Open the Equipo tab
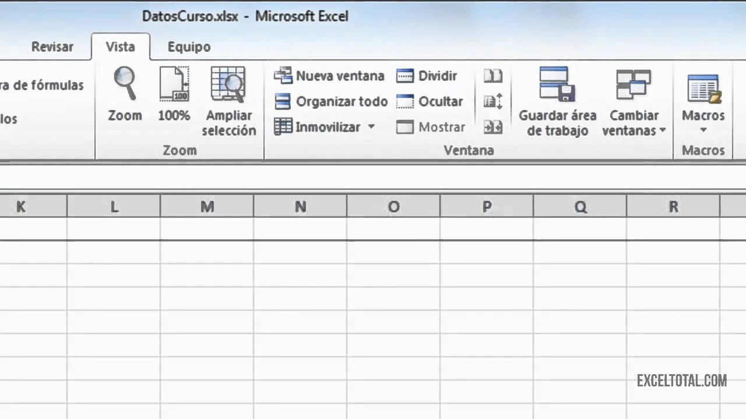746x419 pixels. coord(189,47)
